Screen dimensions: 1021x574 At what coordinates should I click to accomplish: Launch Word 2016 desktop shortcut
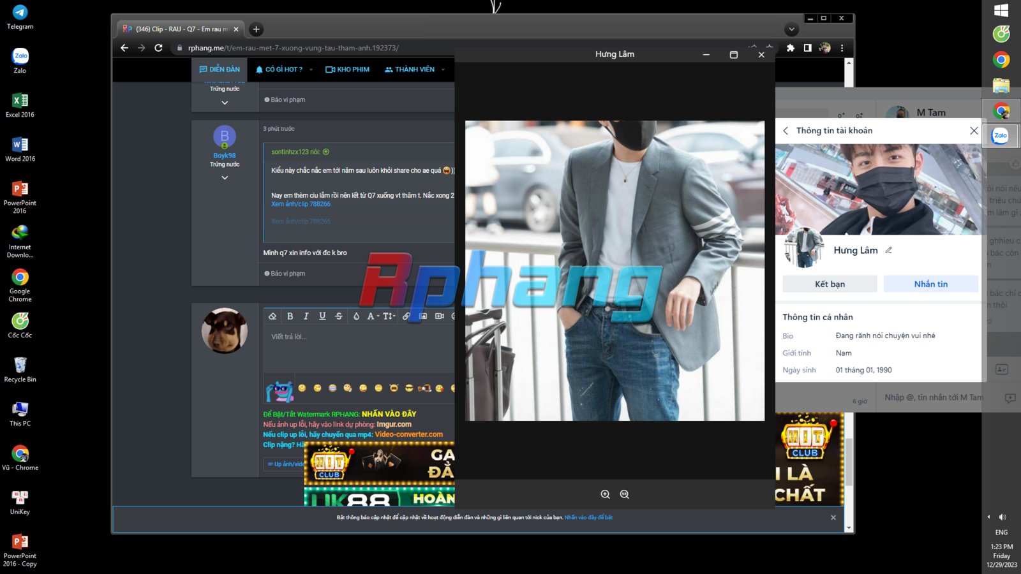[20, 149]
